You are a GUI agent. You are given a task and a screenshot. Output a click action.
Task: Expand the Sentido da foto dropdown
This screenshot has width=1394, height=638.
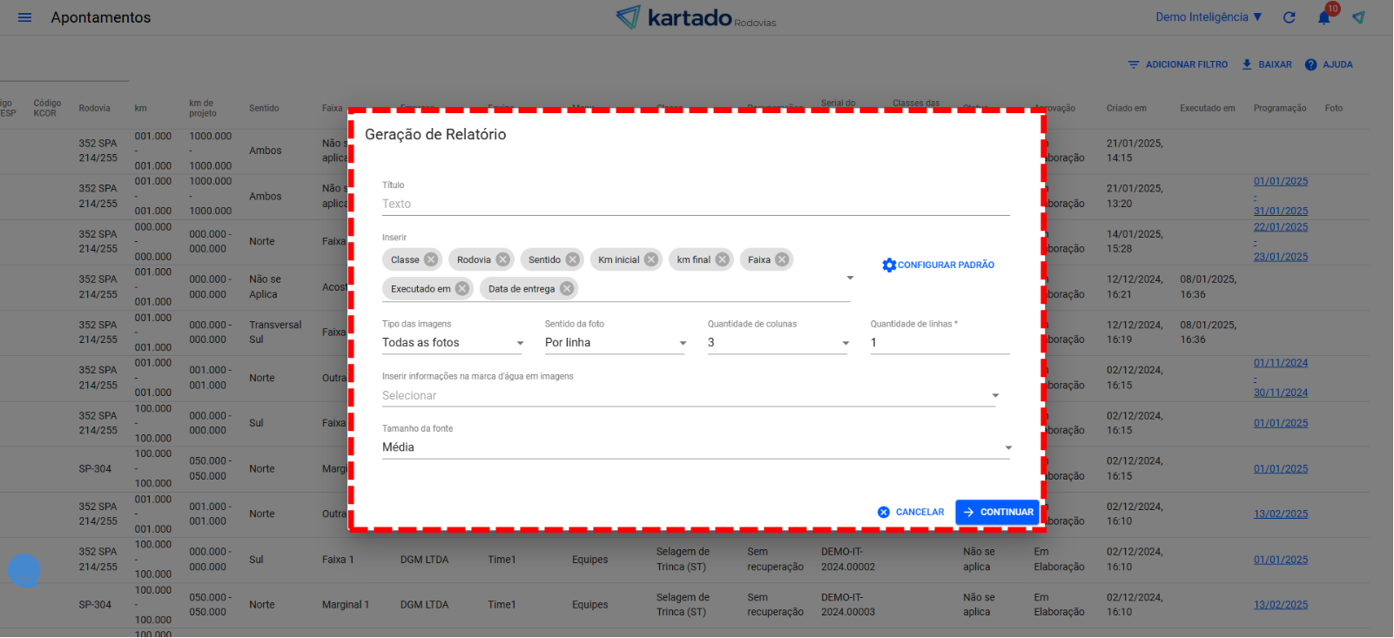pos(616,343)
